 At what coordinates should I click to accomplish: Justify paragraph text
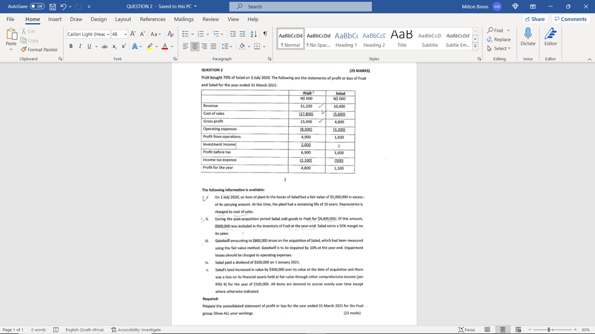click(213, 46)
